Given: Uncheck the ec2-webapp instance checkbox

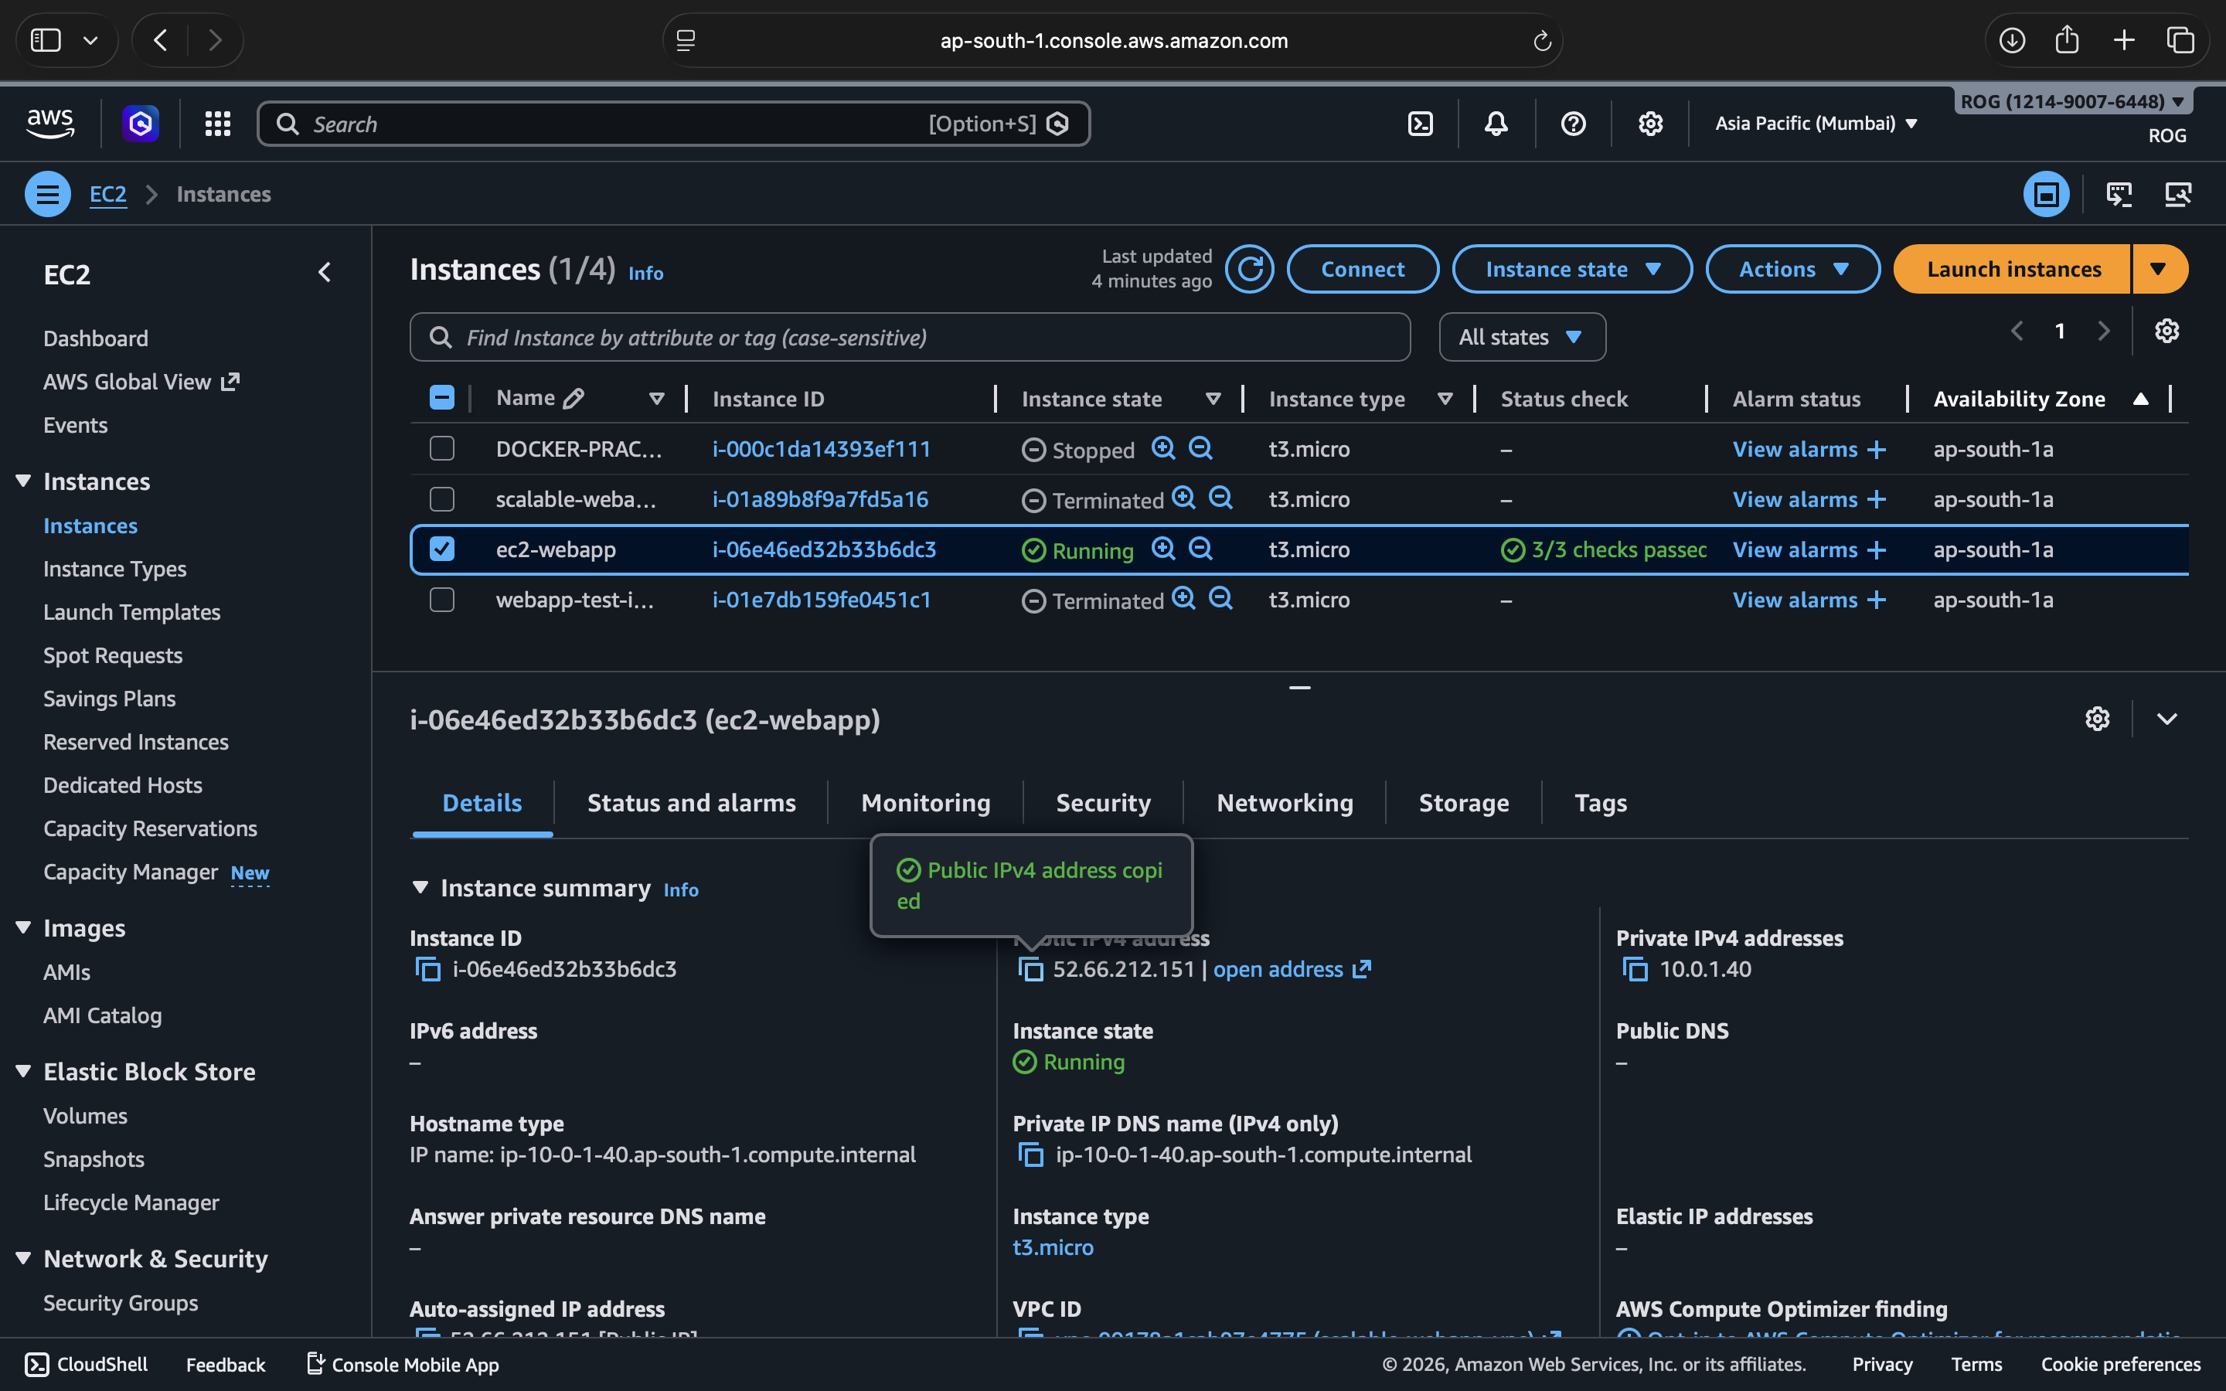Looking at the screenshot, I should 442,549.
